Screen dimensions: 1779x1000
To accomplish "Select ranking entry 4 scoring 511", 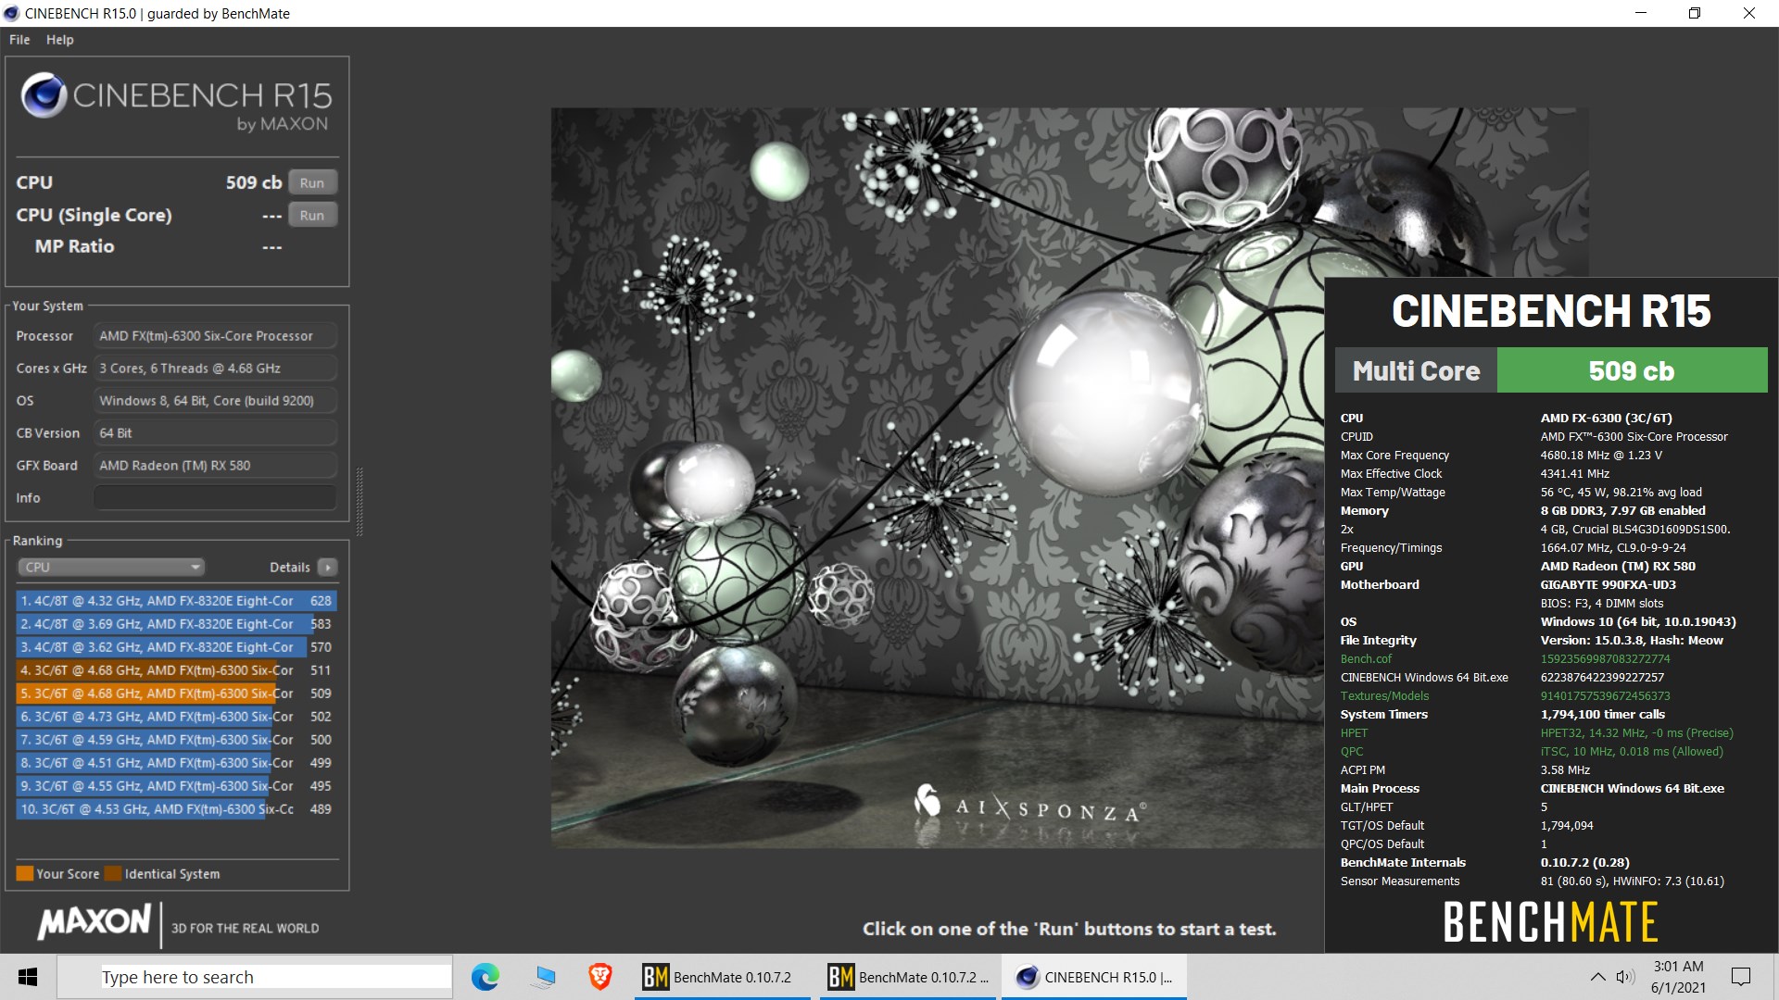I will 176,670.
